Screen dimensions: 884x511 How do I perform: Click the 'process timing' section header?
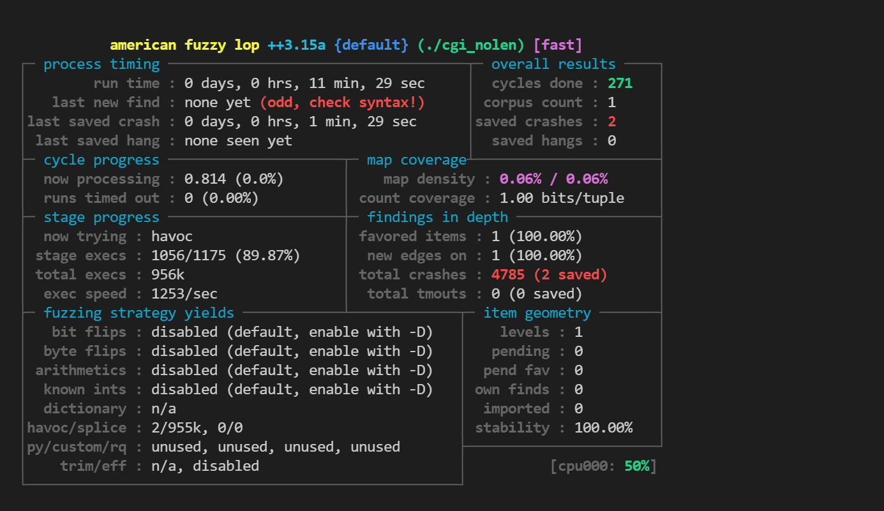tap(101, 64)
